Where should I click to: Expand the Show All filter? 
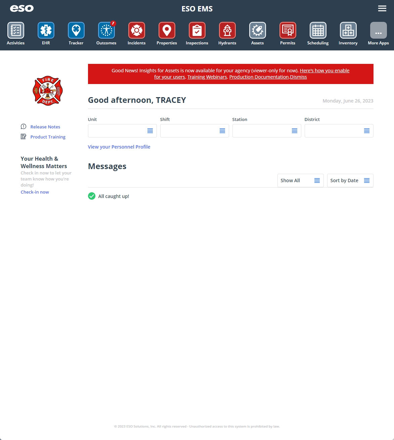(x=301, y=181)
